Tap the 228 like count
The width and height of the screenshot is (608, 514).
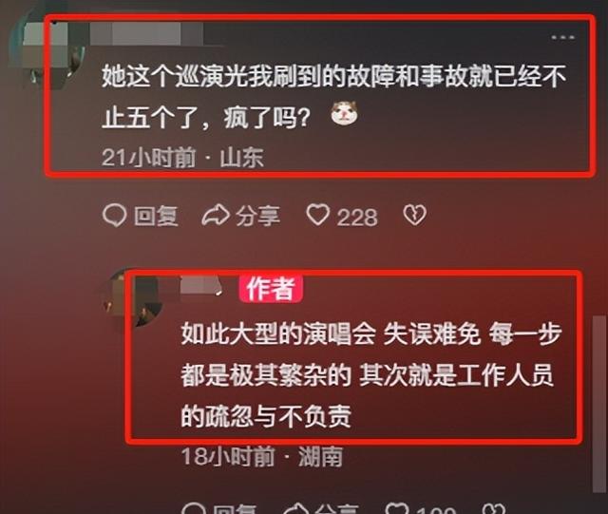click(x=357, y=218)
